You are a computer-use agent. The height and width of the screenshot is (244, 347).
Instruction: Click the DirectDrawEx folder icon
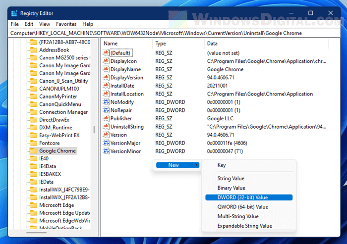point(34,120)
